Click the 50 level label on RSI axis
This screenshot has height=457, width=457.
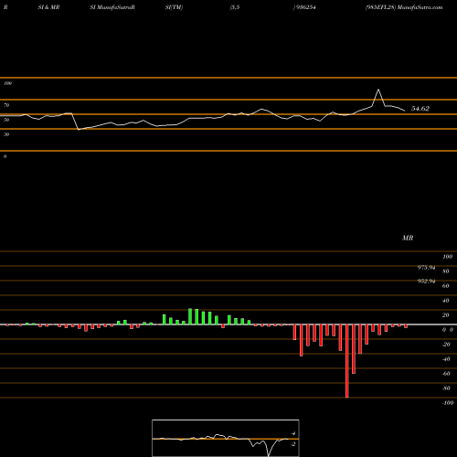tap(6, 120)
